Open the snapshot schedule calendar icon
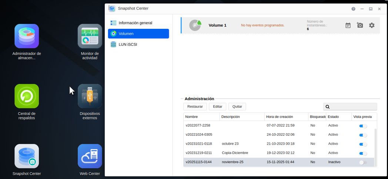The image size is (388, 179). (x=348, y=25)
